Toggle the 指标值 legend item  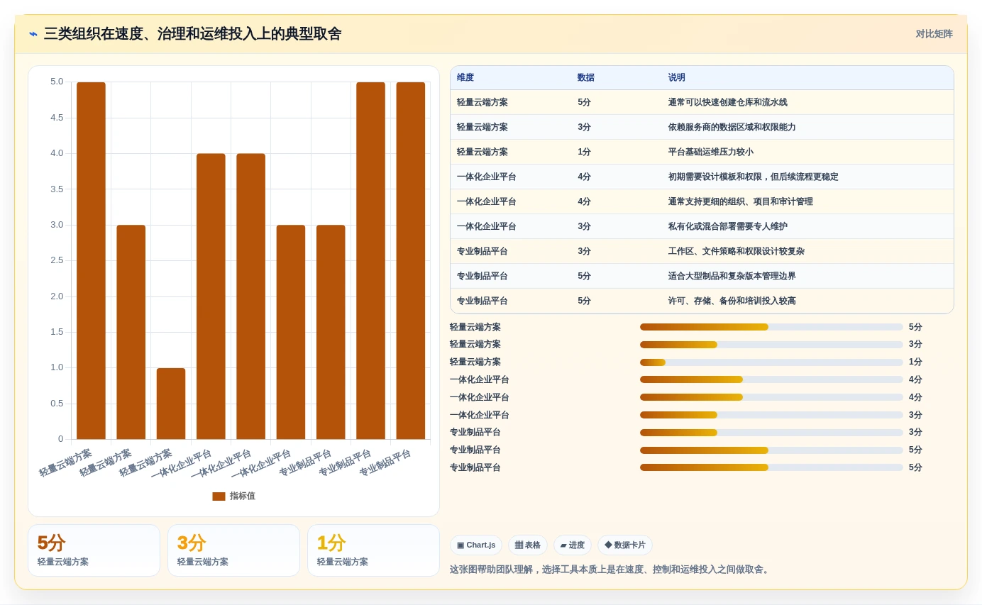(x=233, y=496)
